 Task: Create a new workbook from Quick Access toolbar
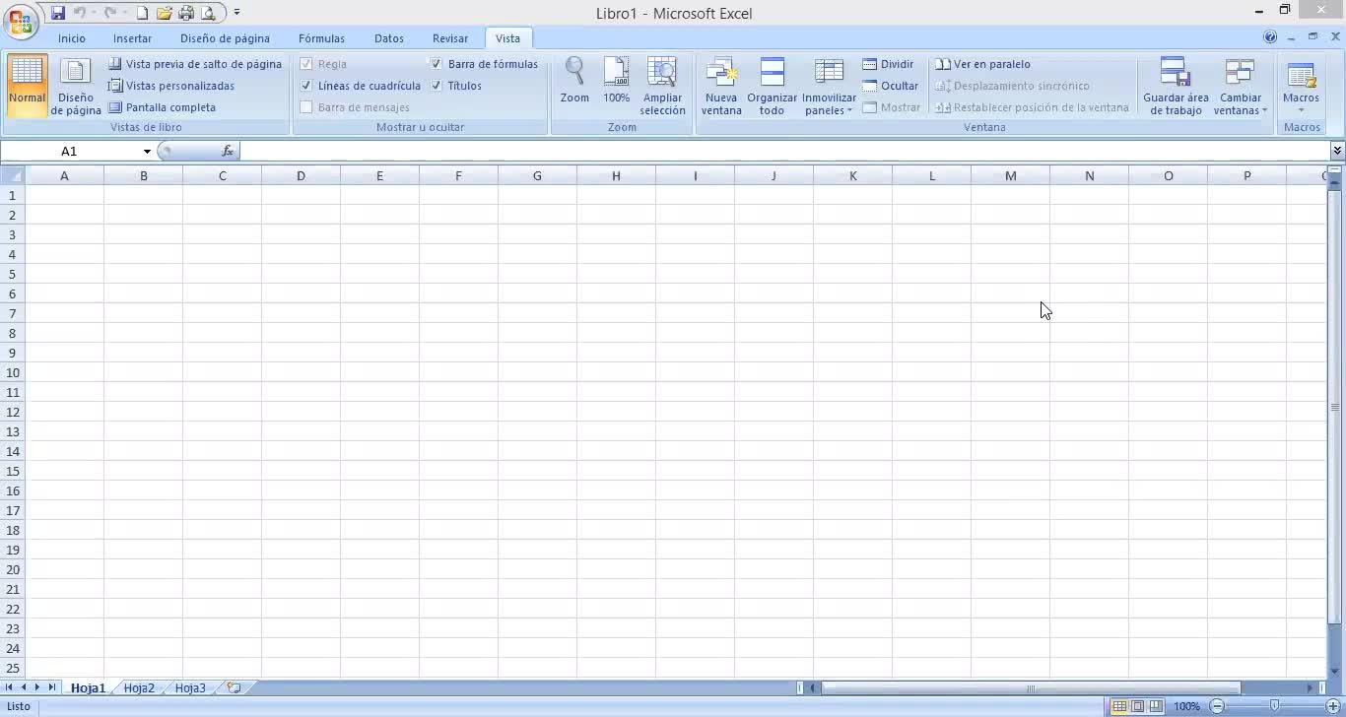click(x=143, y=13)
